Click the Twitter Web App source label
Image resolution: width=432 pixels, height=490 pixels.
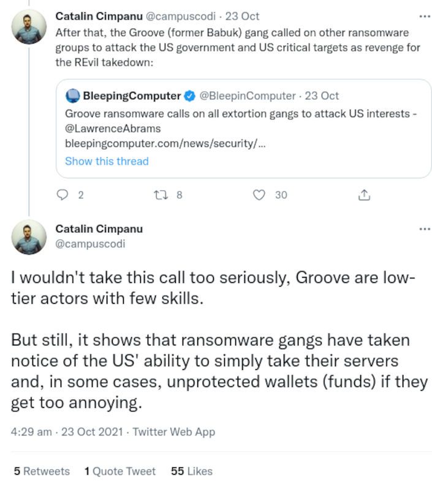tap(173, 432)
